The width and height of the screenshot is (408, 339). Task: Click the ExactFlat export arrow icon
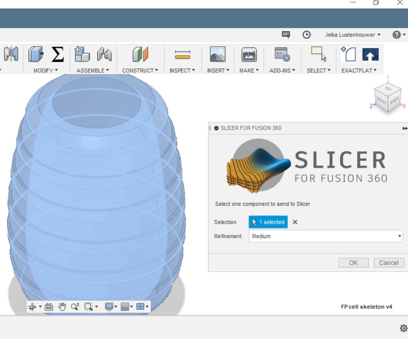370,54
